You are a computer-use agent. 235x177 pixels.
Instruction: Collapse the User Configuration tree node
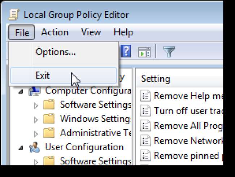click(21, 148)
